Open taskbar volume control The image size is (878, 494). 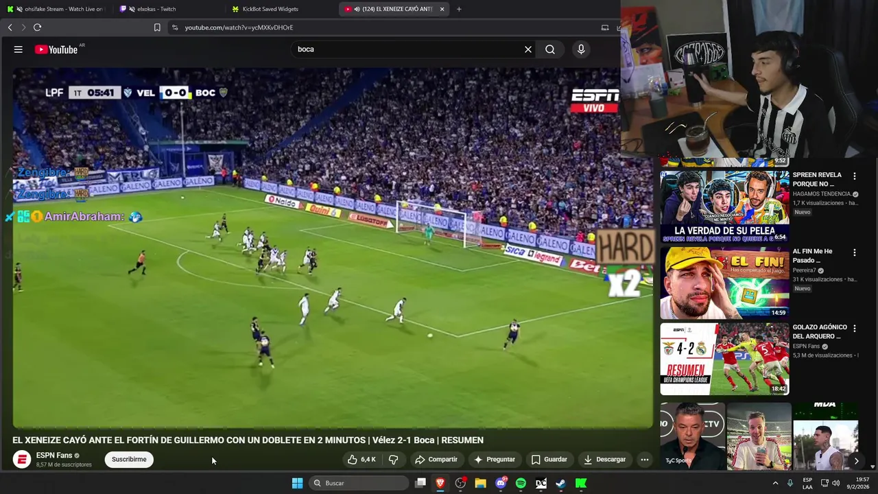835,483
